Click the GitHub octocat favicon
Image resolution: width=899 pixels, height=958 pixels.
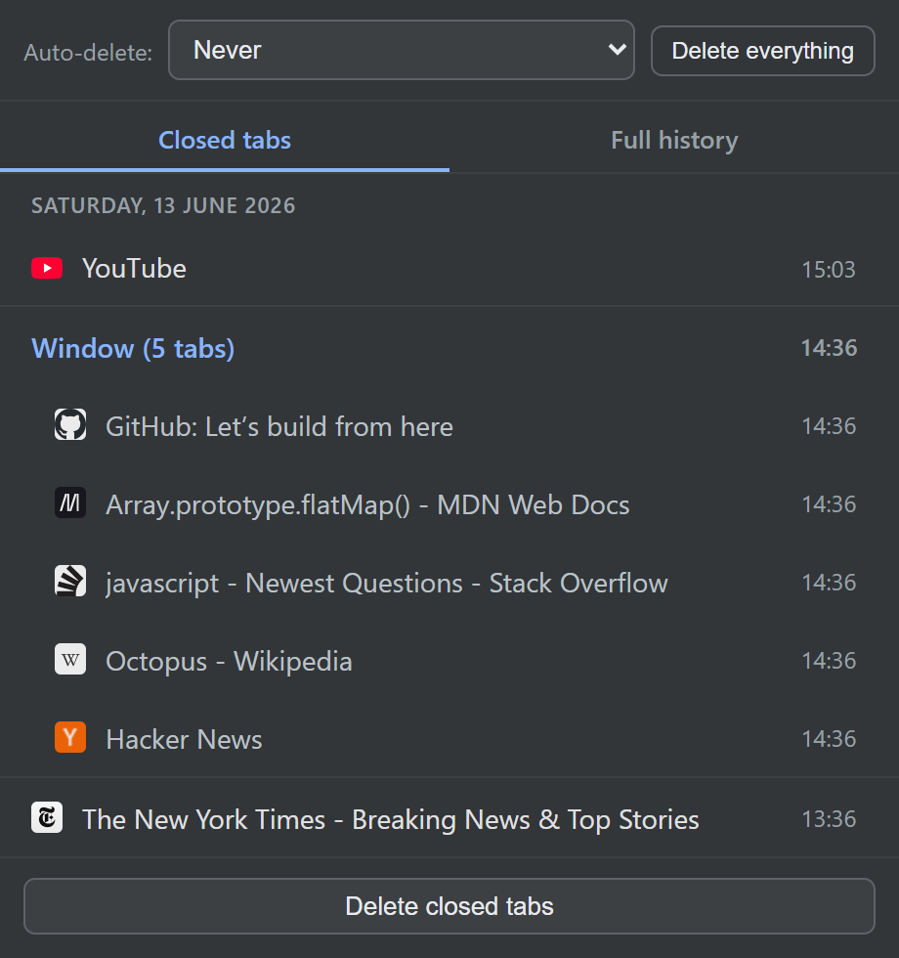point(70,424)
